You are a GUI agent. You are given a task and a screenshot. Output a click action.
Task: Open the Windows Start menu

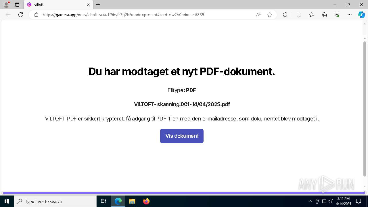click(7, 201)
